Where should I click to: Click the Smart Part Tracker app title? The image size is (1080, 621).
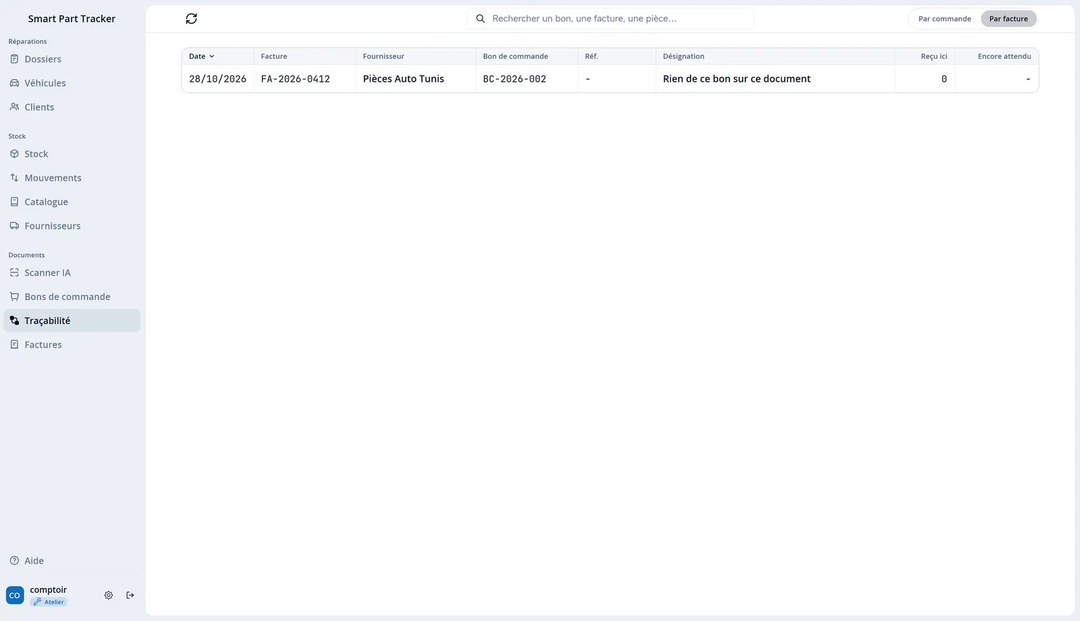click(x=72, y=19)
